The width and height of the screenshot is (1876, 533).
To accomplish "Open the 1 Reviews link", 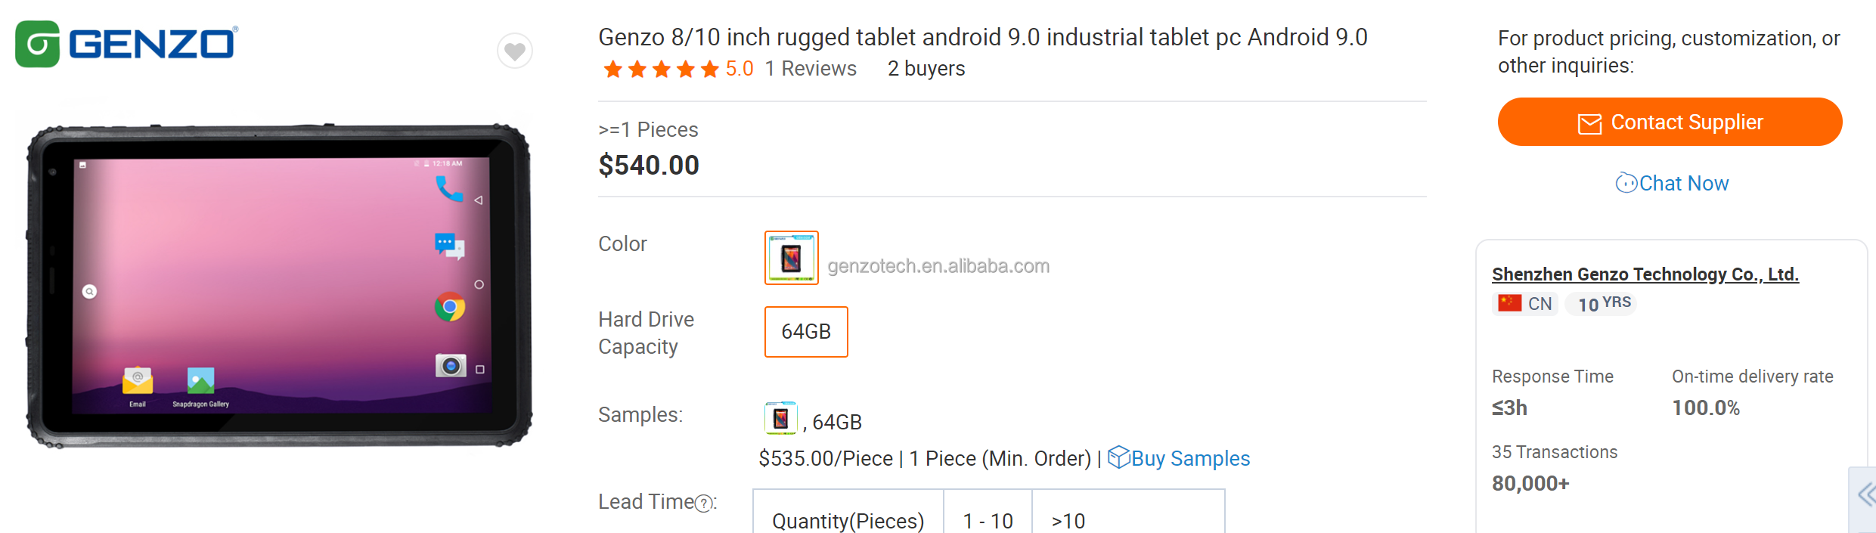I will coord(811,69).
